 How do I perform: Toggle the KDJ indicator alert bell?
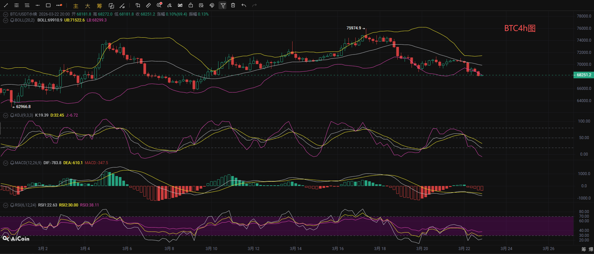12,115
